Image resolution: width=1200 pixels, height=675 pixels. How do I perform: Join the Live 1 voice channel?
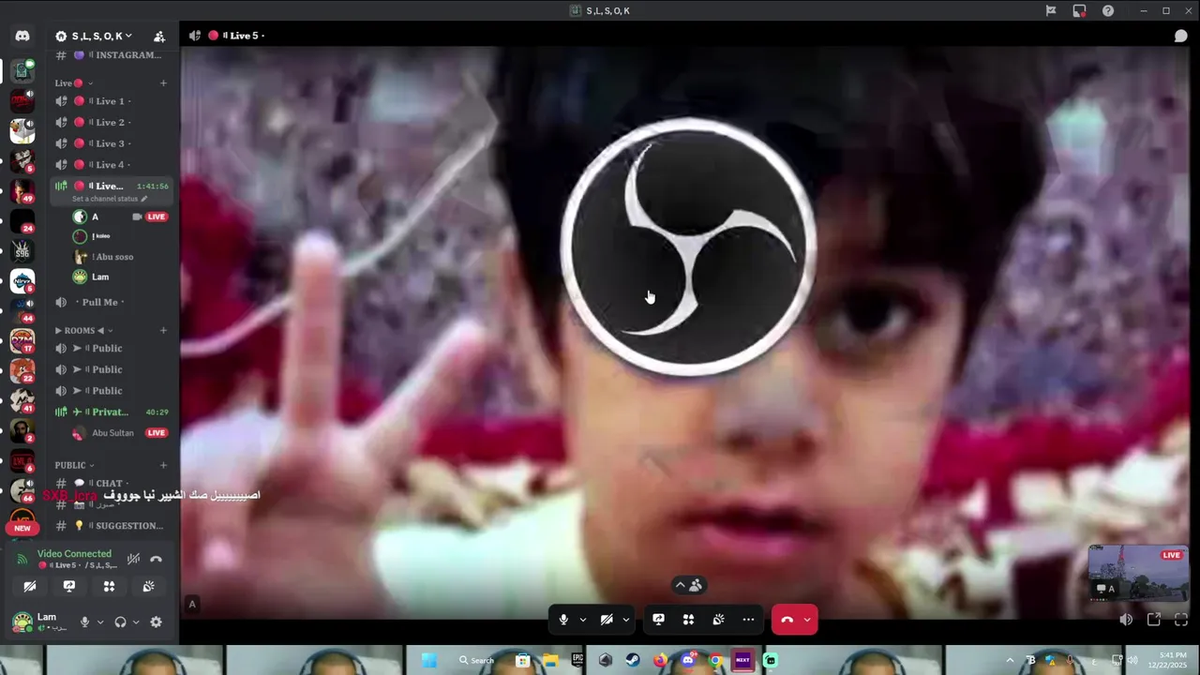[x=112, y=101]
